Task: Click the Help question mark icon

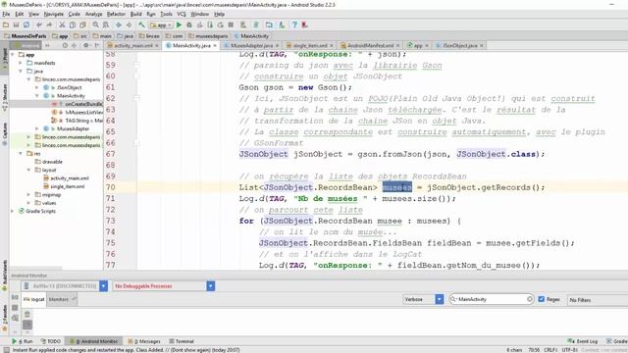Action: (x=294, y=25)
